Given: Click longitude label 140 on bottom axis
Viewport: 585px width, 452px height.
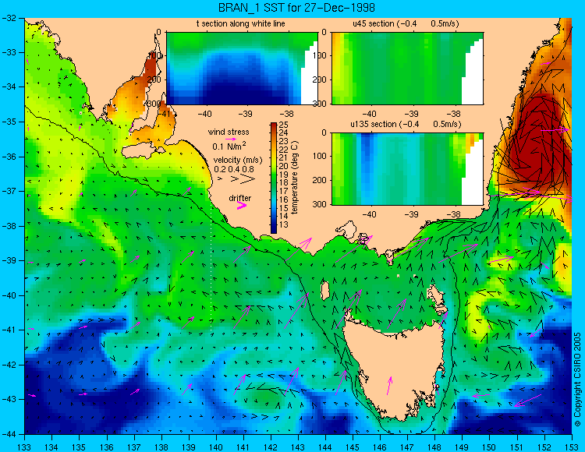Looking at the screenshot, I should click(216, 447).
